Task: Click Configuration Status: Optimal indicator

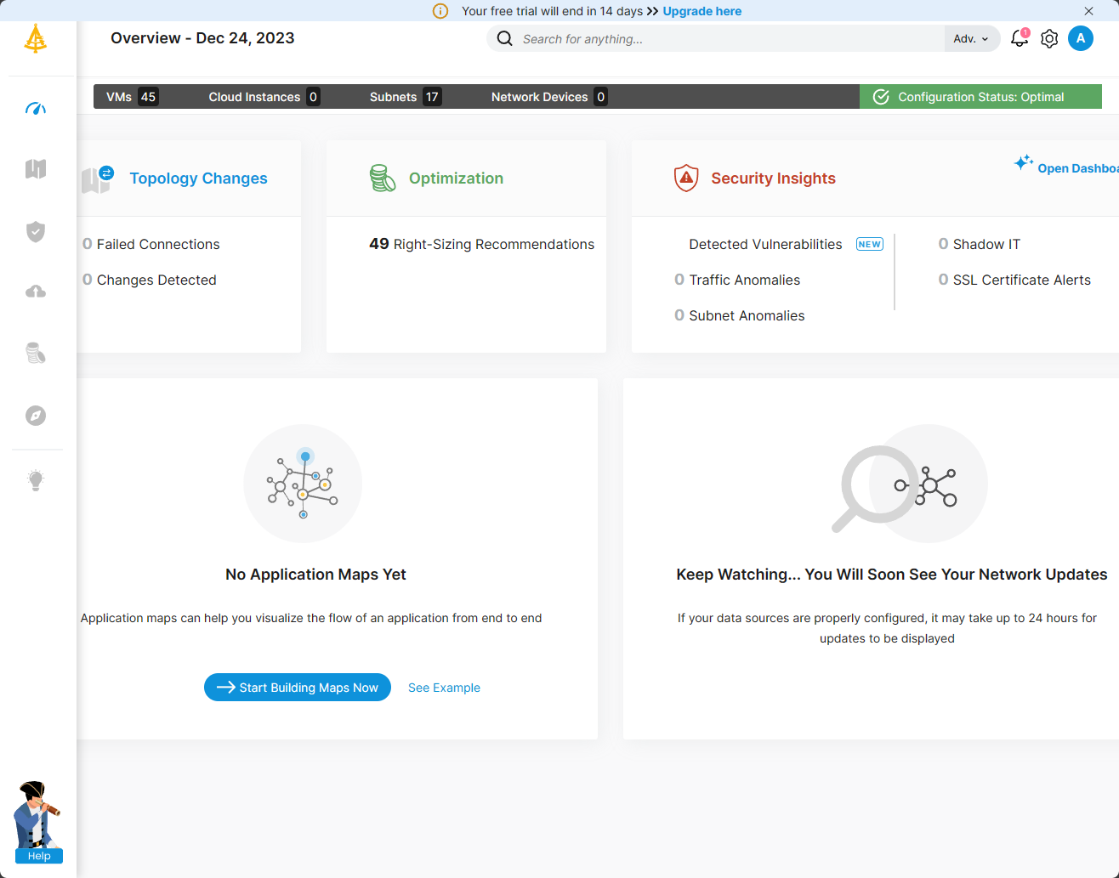Action: pos(980,97)
